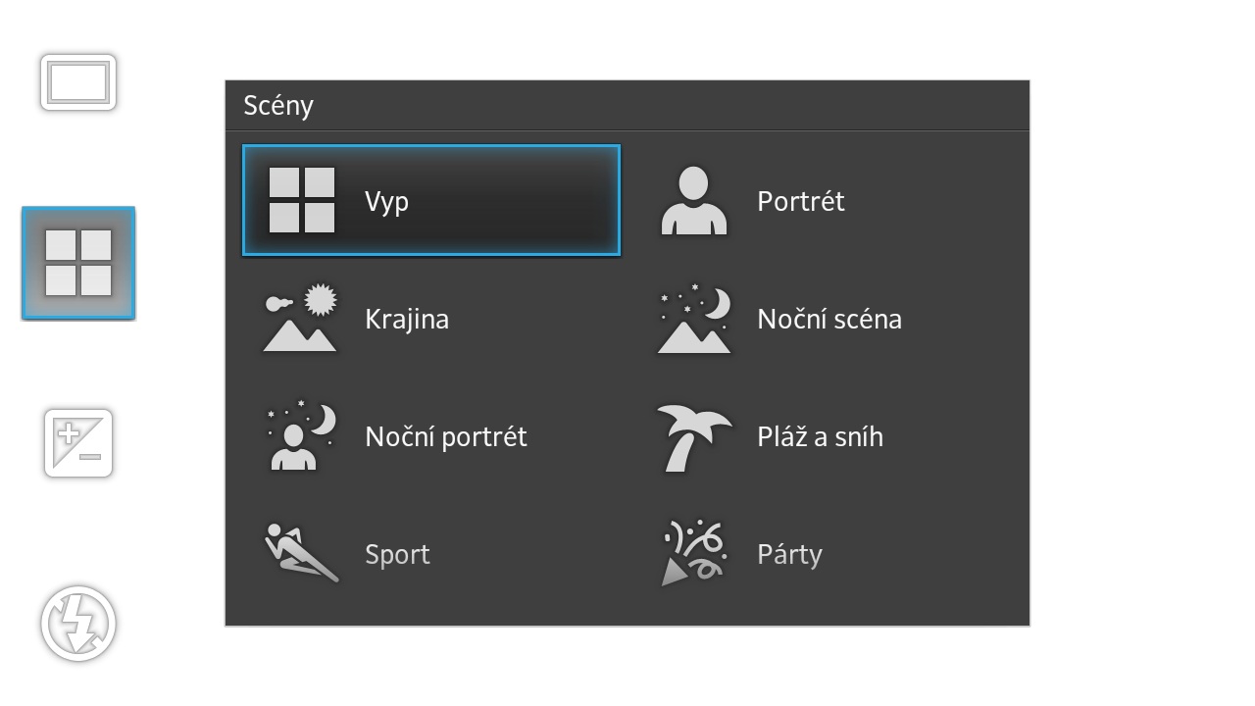
Task: Click the Sport runner icon
Action: (x=302, y=553)
